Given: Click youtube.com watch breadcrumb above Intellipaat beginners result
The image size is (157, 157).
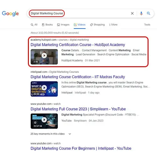Looking at the screenshot, I should pos(46,143).
